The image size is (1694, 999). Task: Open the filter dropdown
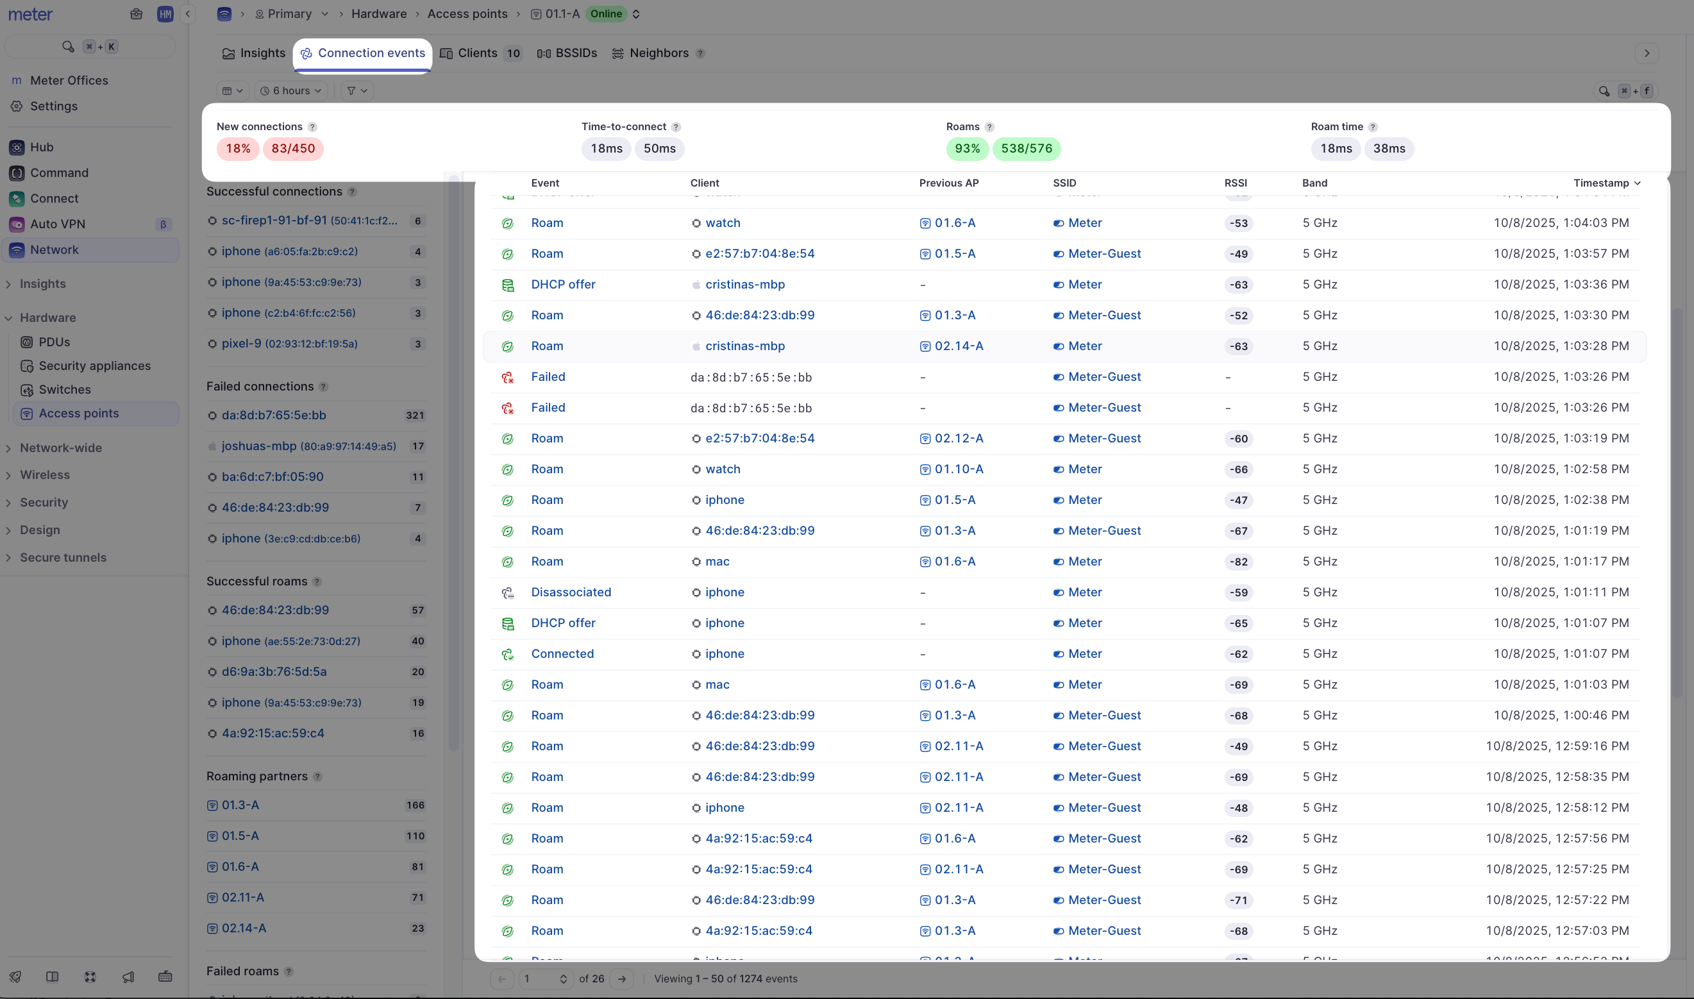[x=356, y=91]
